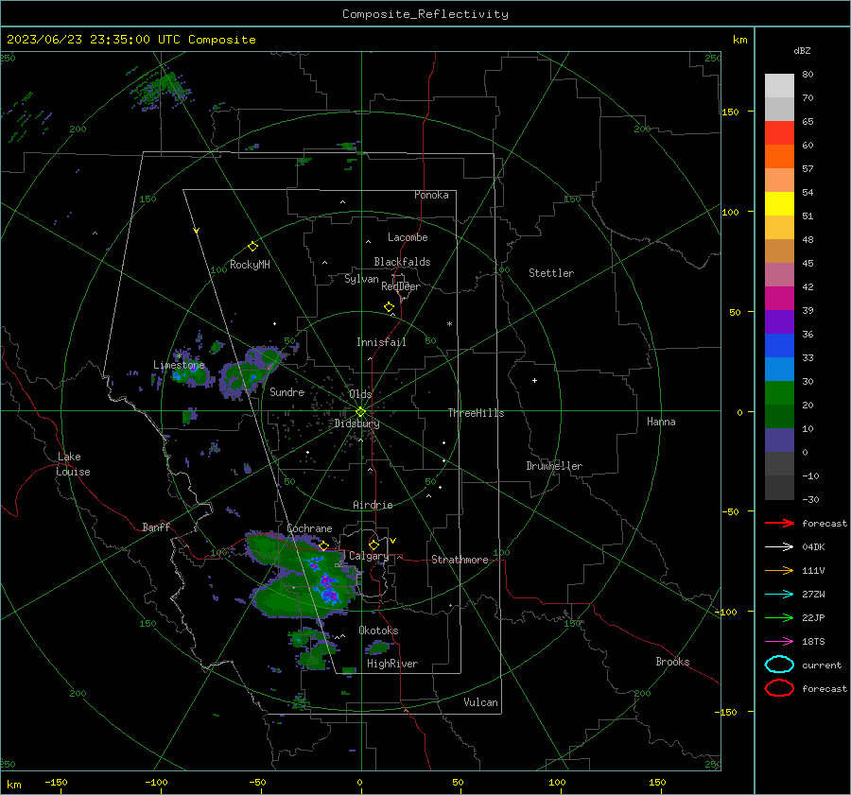The image size is (851, 795).
Task: Click the orange 111V arrow icon
Action: (x=779, y=570)
